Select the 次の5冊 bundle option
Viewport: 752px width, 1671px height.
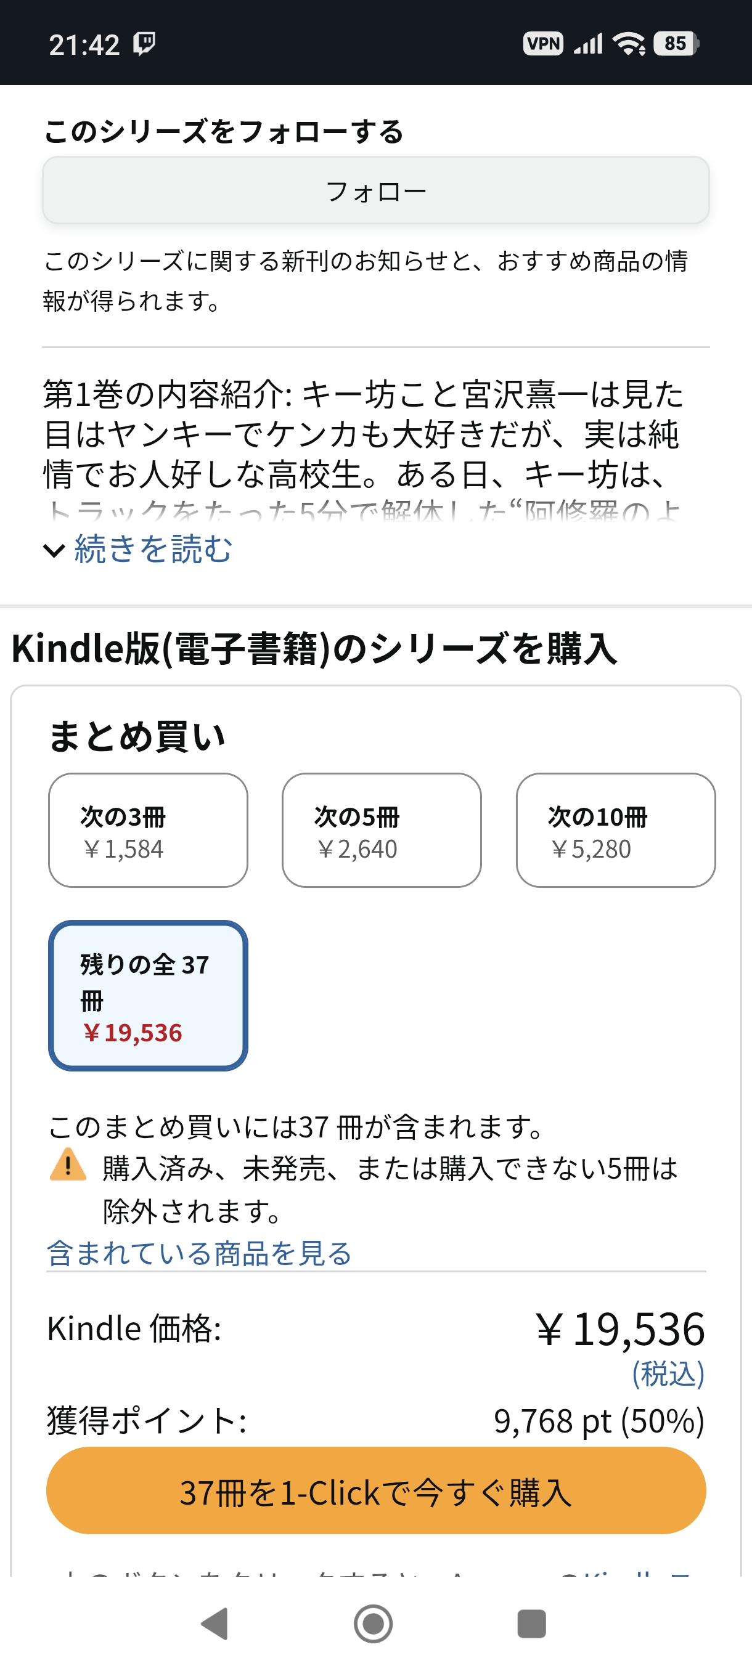382,831
